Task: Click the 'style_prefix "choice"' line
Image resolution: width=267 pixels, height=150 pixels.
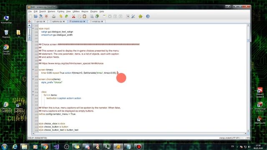Action: 52,82
